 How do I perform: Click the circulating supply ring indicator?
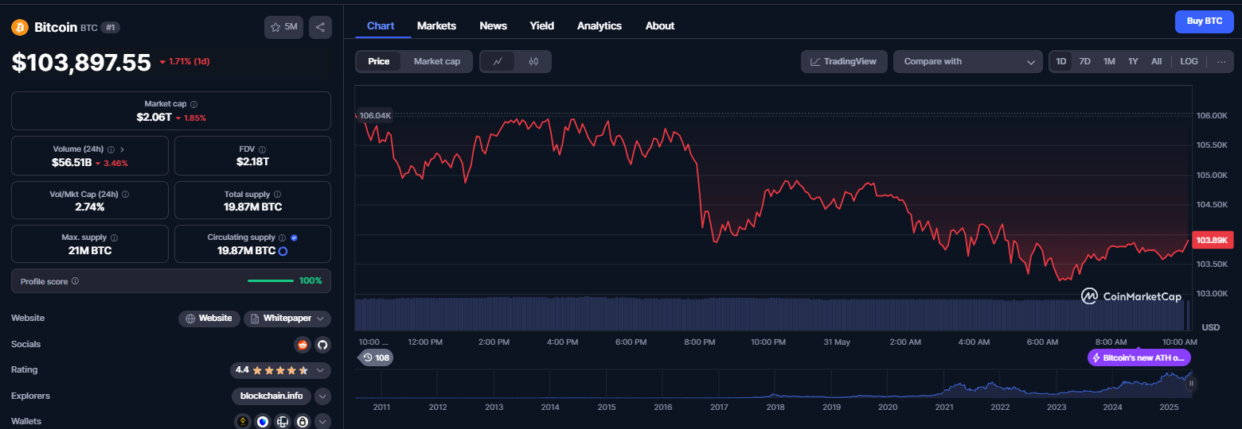(x=283, y=251)
